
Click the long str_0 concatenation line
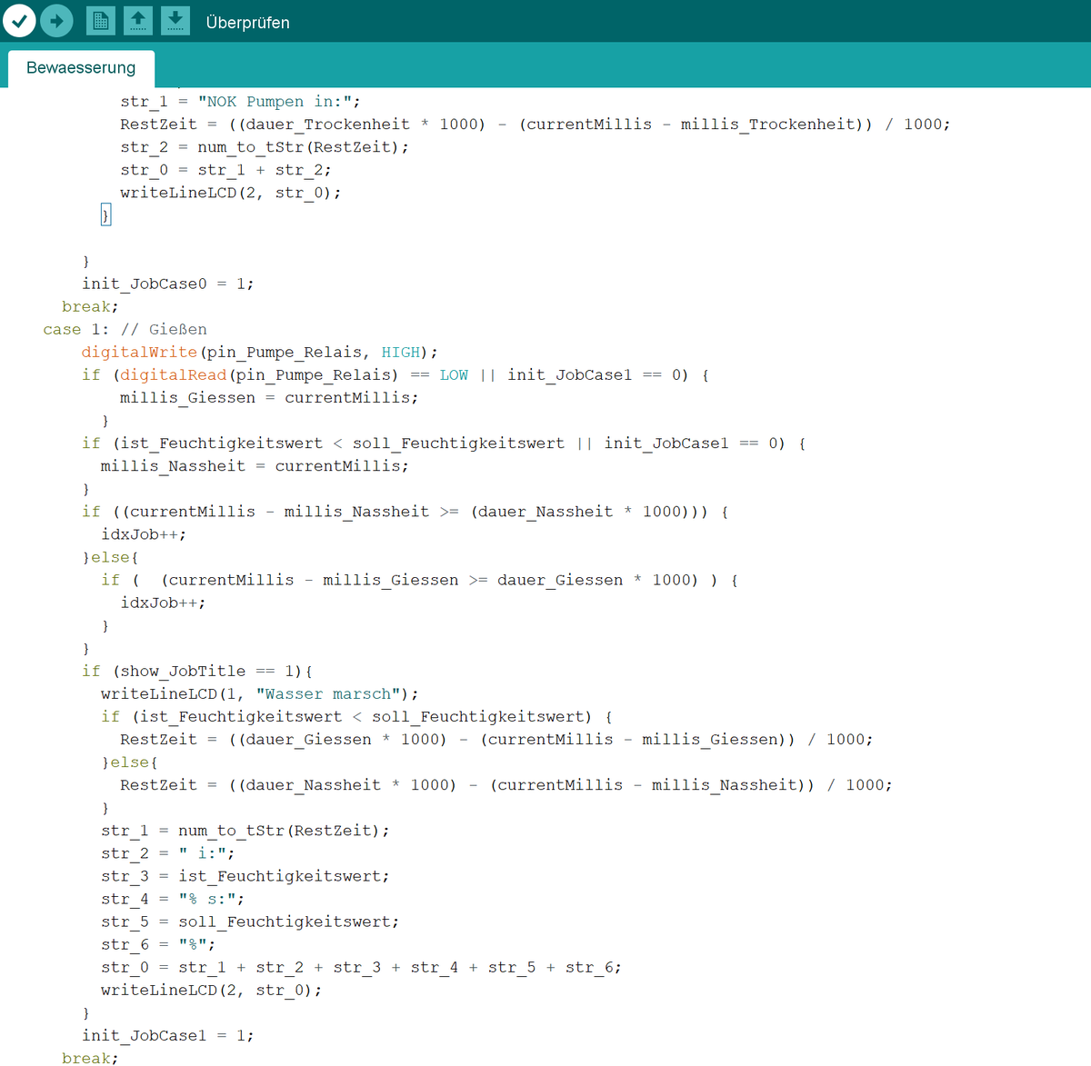click(362, 967)
